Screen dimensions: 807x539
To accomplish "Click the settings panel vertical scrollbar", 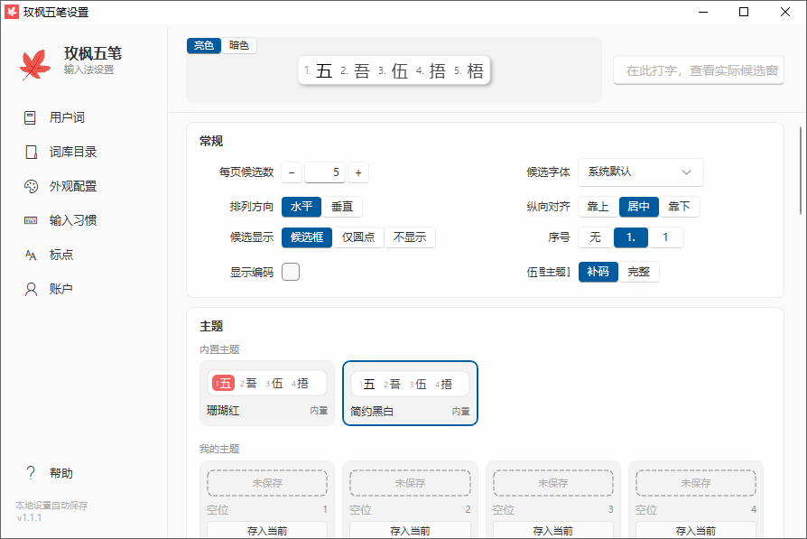I will point(801,171).
